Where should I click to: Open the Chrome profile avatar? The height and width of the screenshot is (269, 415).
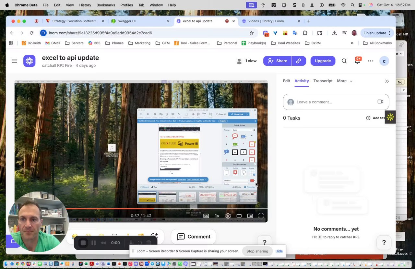(x=354, y=33)
